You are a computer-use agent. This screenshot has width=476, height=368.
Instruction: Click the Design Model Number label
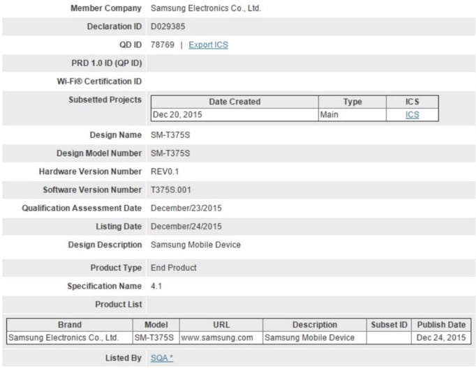99,153
